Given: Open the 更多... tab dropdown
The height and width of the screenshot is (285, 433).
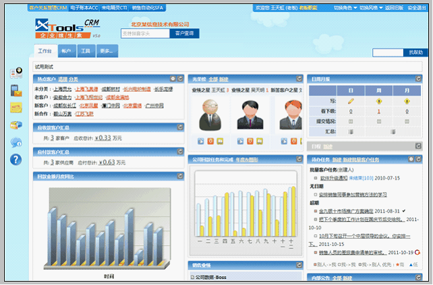Looking at the screenshot, I should (x=107, y=51).
